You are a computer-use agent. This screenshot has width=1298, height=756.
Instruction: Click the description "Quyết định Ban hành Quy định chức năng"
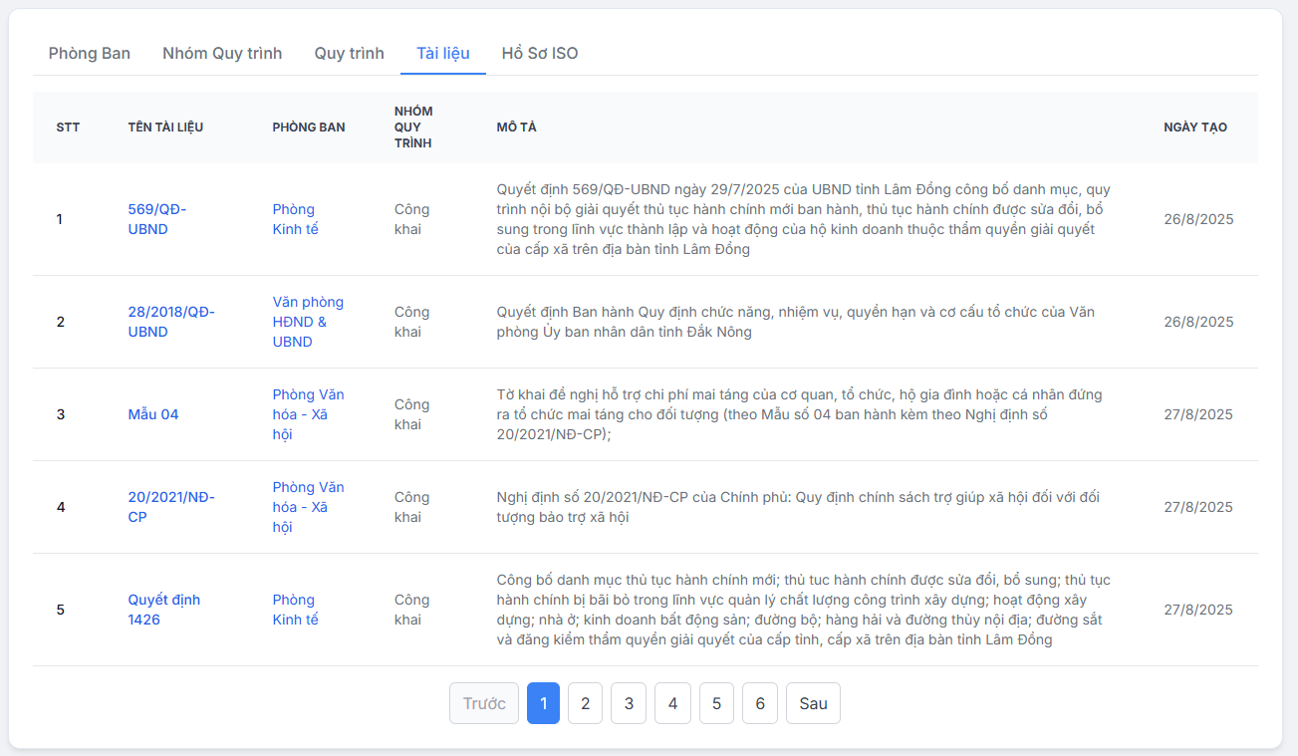[796, 322]
